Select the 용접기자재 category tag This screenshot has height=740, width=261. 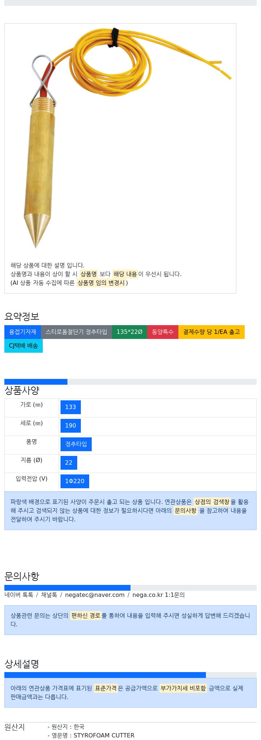pyautogui.click(x=22, y=332)
